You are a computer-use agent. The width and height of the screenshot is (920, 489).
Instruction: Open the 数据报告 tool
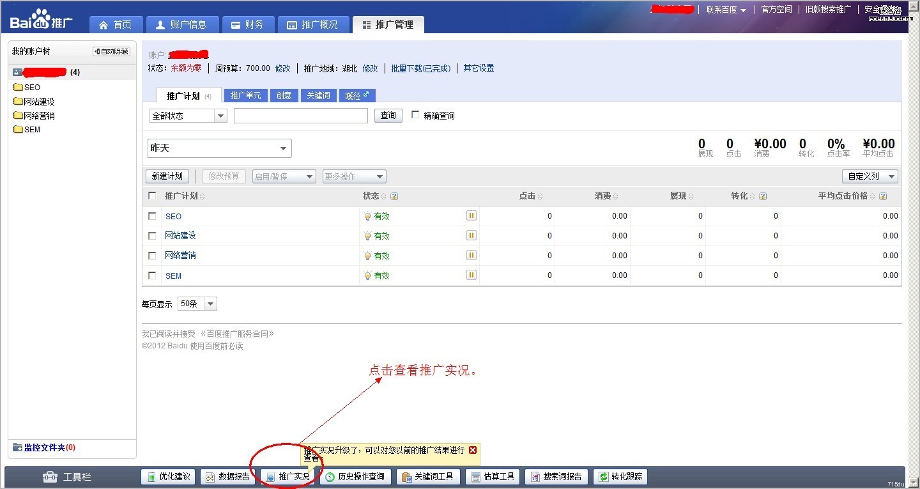pos(228,476)
